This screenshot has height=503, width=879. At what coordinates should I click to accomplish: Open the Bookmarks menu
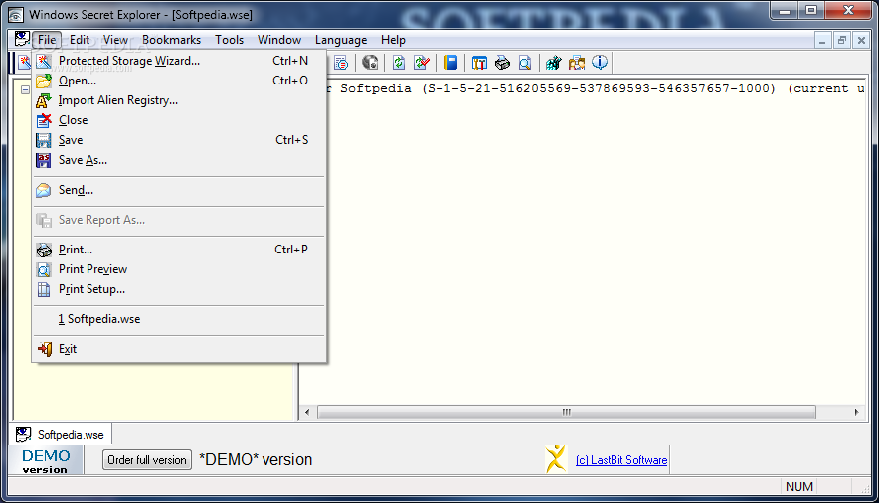[x=171, y=40]
